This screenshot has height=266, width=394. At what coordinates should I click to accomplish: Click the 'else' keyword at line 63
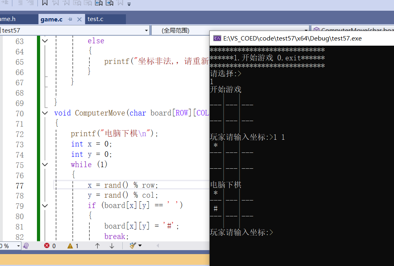[96, 40]
